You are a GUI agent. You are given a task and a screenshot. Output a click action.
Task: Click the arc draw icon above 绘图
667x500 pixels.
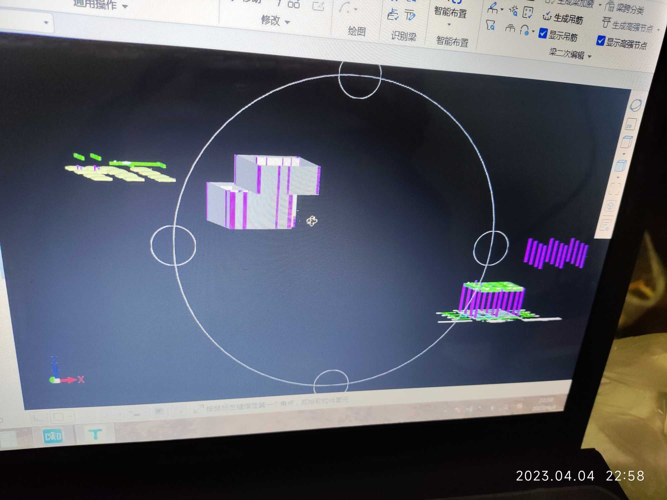[x=345, y=7]
